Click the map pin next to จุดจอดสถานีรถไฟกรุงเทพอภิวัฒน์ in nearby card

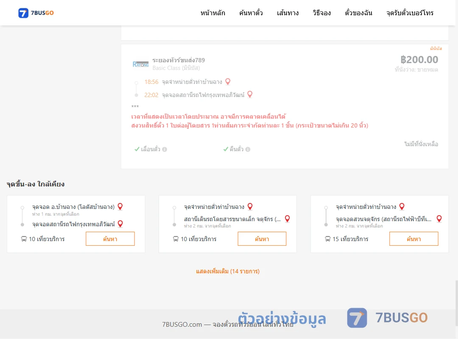point(120,224)
